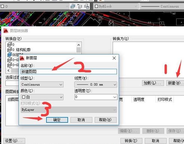Select layer 0 in Translate From list
Screen dimensions: 184x144
tap(11, 45)
